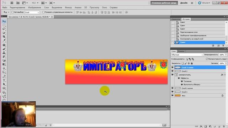The image size is (228, 128).
Task: Open the blending mode Обычные dropdown
Action: point(187,55)
